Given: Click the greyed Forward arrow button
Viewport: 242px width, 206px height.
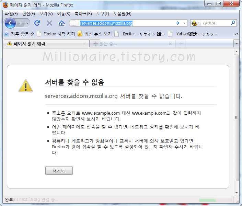Looking at the screenshot, I should pos(20,23).
